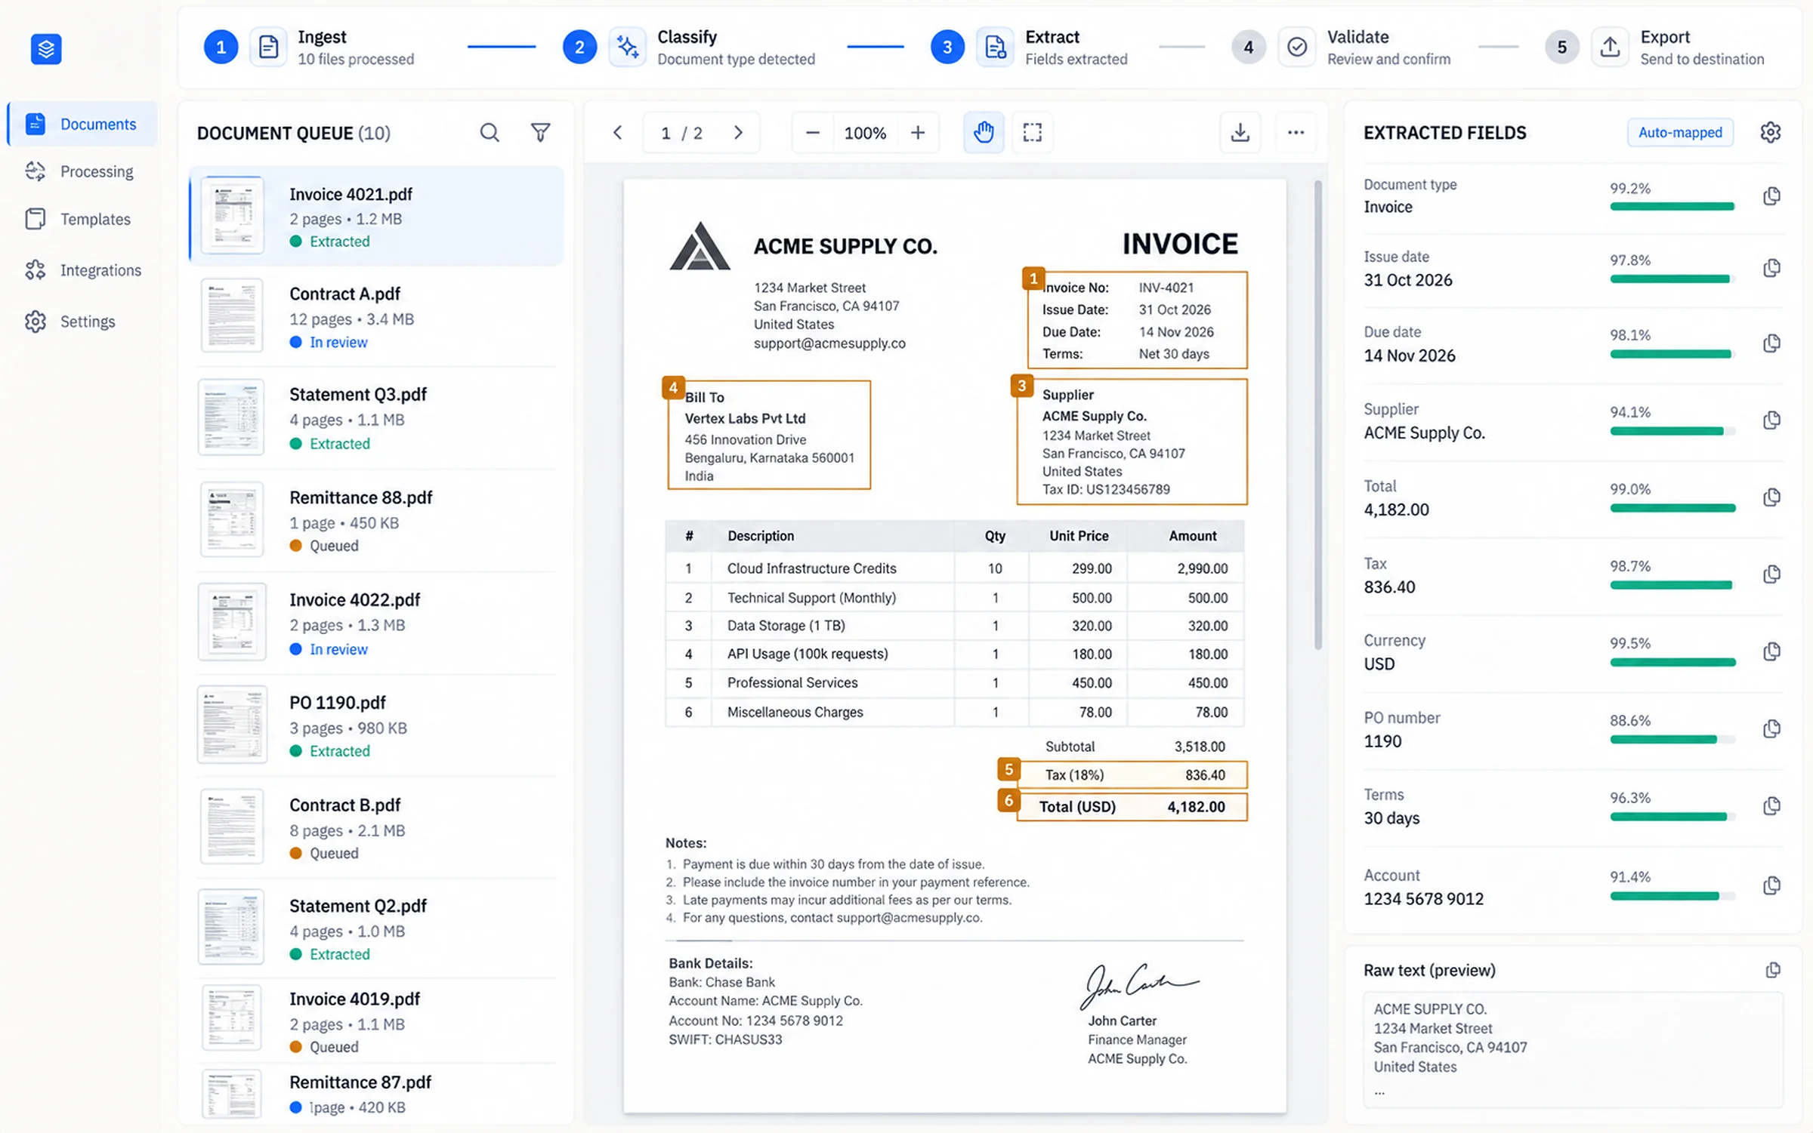
Task: Open the Processing sidebar section
Action: [x=83, y=171]
